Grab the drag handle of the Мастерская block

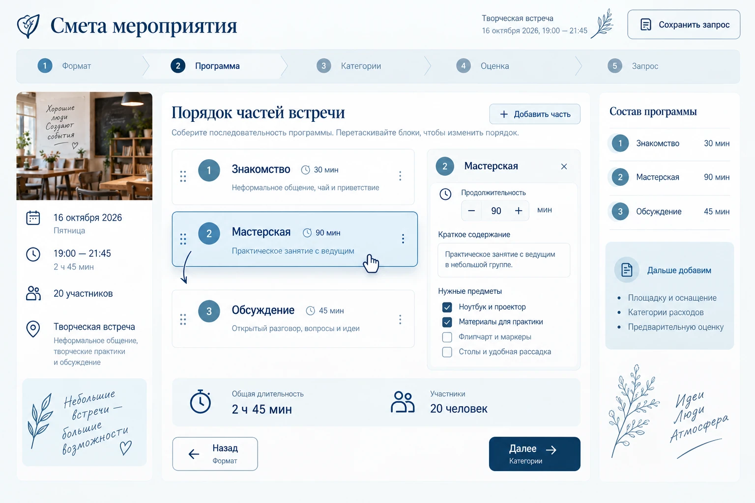point(183,239)
